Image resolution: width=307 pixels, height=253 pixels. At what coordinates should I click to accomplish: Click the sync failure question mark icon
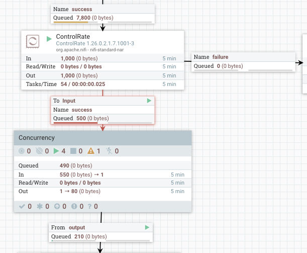(x=89, y=206)
